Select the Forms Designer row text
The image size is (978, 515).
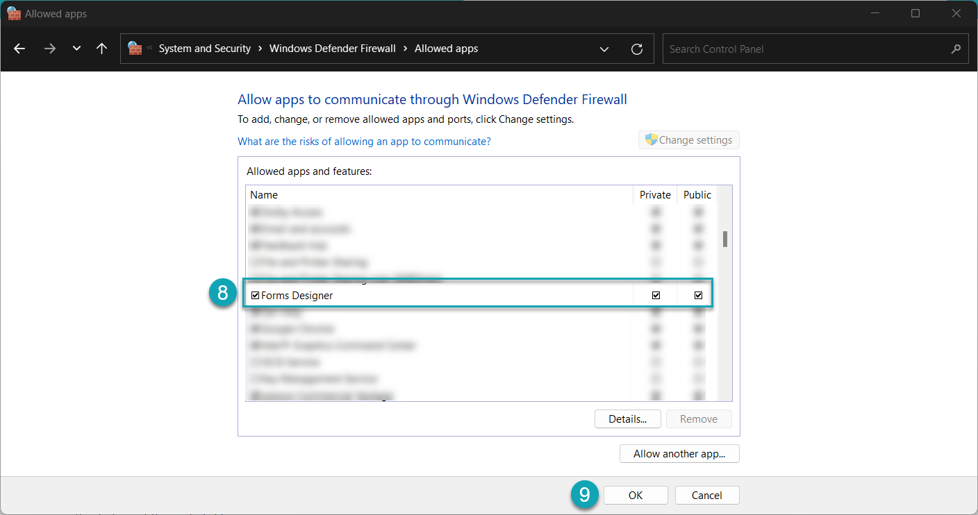(x=297, y=295)
